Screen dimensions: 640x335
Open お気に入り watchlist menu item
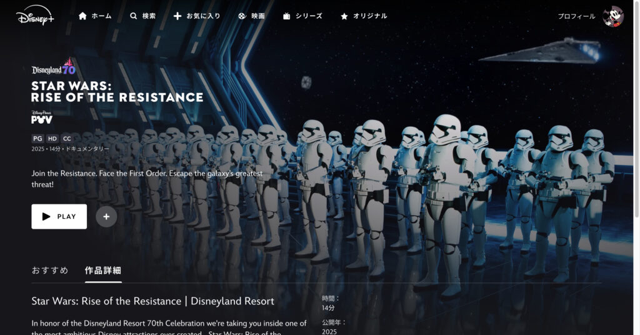click(x=203, y=16)
